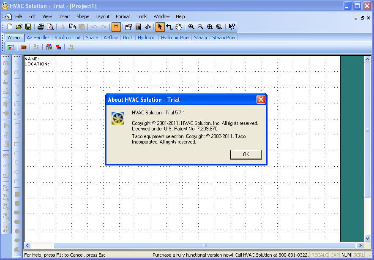The width and height of the screenshot is (374, 260).
Task: Open the Layout menu
Action: tap(103, 16)
